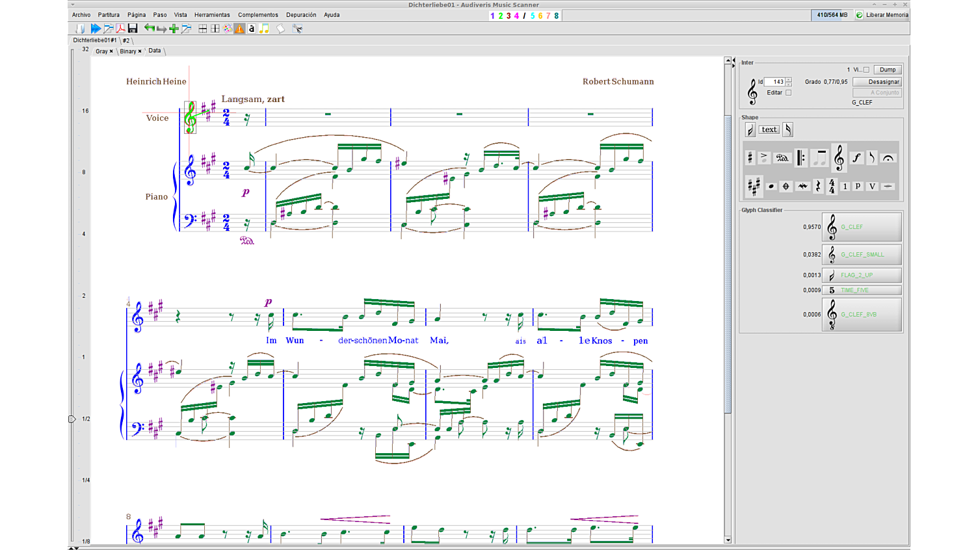Image resolution: width=978 pixels, height=550 pixels.
Task: Click the Id field showing 143
Action: click(x=774, y=82)
